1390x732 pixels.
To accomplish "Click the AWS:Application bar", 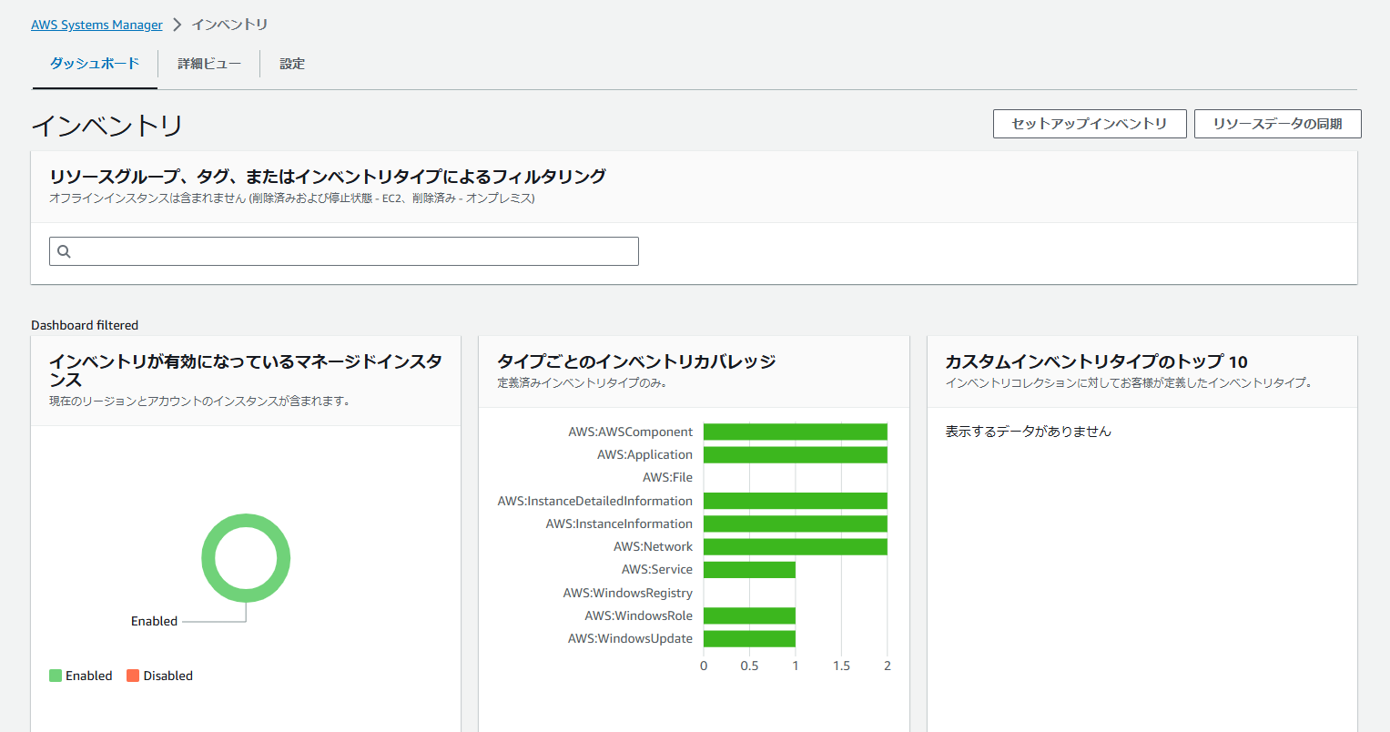I will (x=796, y=454).
